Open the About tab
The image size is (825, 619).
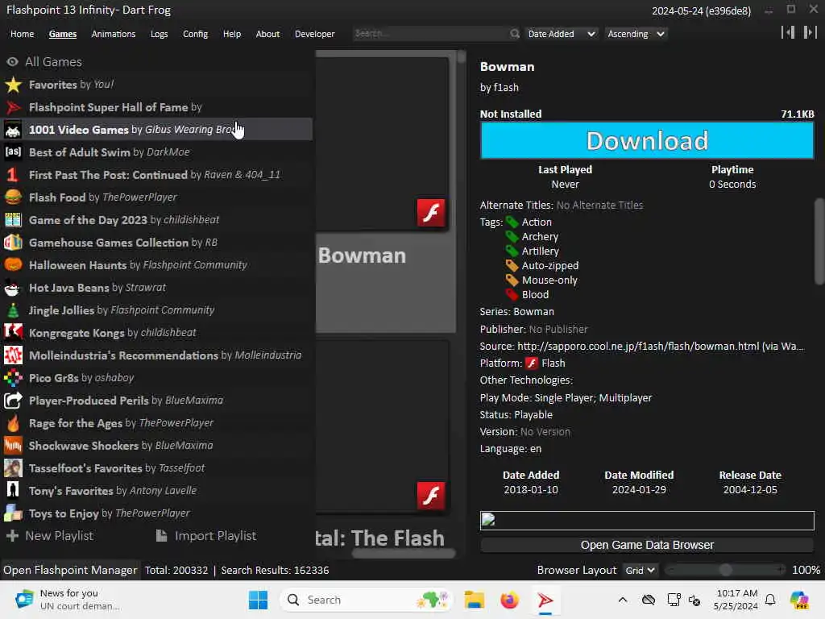(267, 34)
